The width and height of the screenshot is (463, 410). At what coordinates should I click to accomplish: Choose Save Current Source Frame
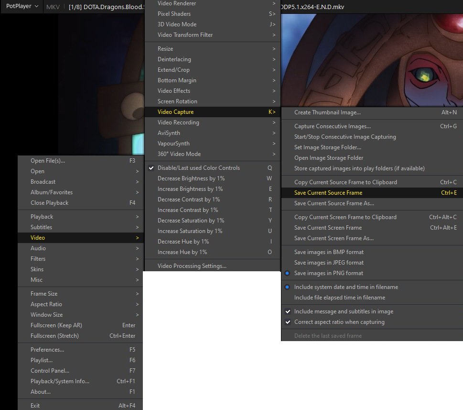pyautogui.click(x=372, y=193)
